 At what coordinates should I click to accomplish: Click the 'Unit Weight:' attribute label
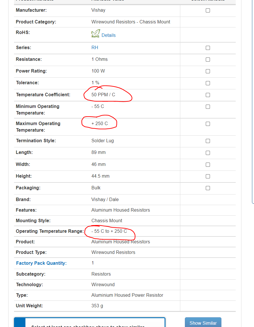pos(29,306)
